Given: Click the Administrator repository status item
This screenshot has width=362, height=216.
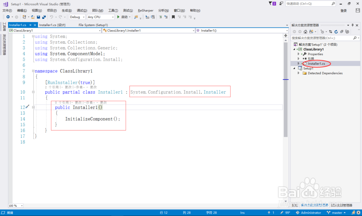Looking at the screenshot, I should click(x=308, y=212).
